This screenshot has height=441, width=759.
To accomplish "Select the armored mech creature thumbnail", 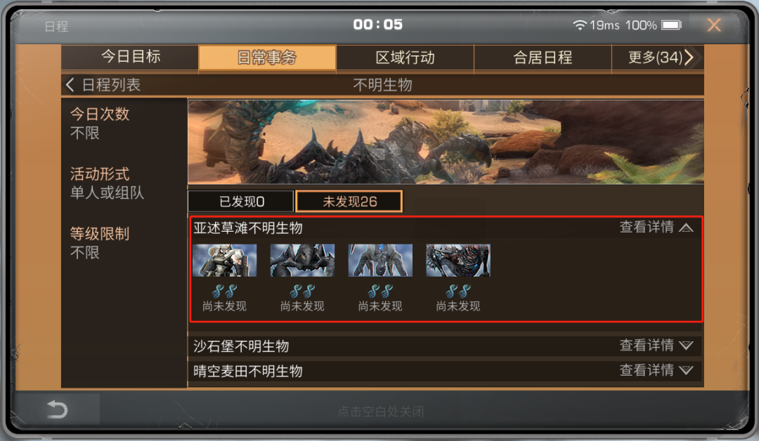I will point(225,260).
